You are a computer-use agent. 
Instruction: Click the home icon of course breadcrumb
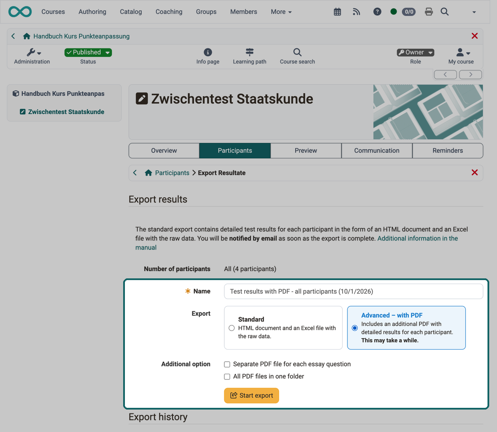(x=27, y=36)
